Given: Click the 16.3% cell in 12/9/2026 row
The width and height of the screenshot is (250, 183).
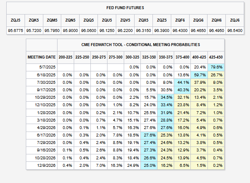Looking at the screenshot, I should (x=115, y=166).
